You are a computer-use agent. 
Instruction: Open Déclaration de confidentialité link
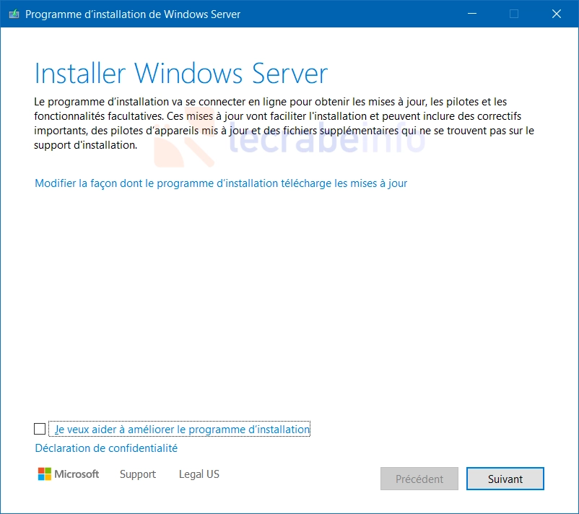pyautogui.click(x=106, y=448)
